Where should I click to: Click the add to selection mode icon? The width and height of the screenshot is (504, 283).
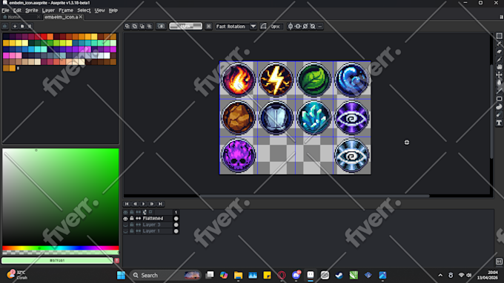(x=135, y=27)
